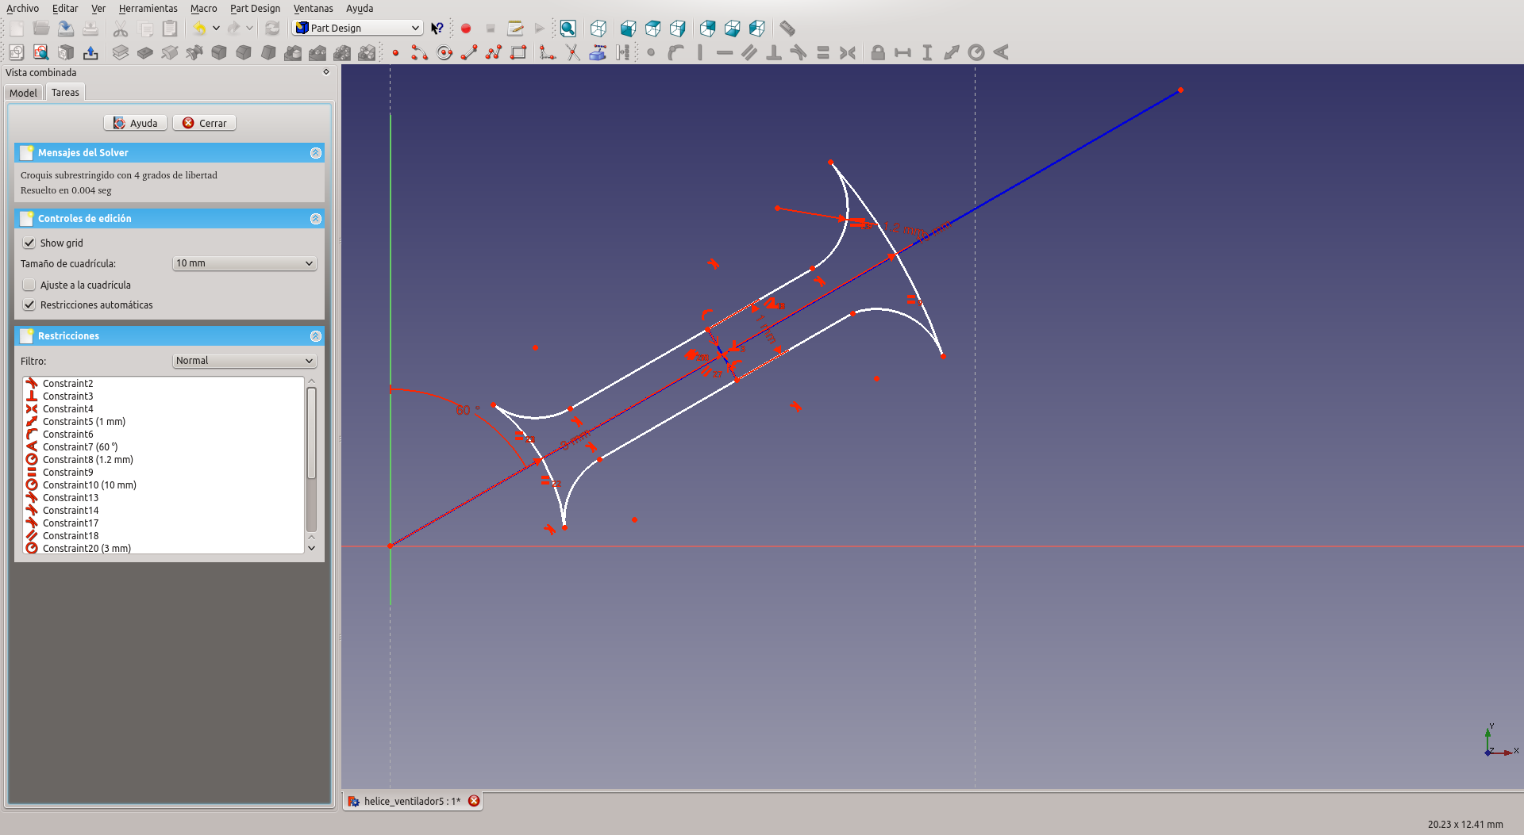Collapse the Controles de edición section
This screenshot has width=1524, height=835.
click(x=316, y=219)
